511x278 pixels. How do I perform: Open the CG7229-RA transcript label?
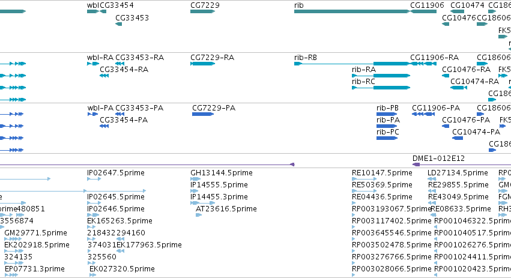(x=212, y=58)
